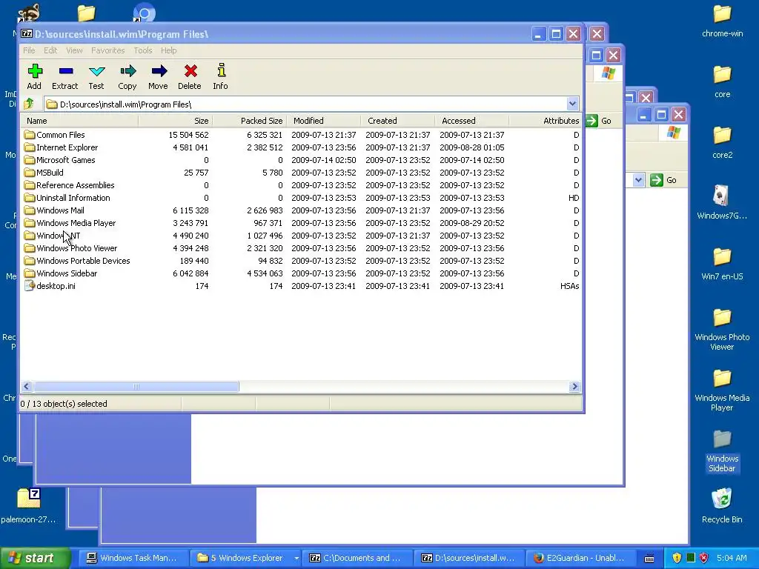Viewport: 759px width, 569px height.
Task: Open the Tools menu
Action: [x=143, y=50]
